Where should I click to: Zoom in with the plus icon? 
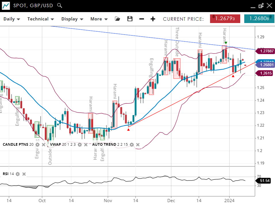point(153,19)
